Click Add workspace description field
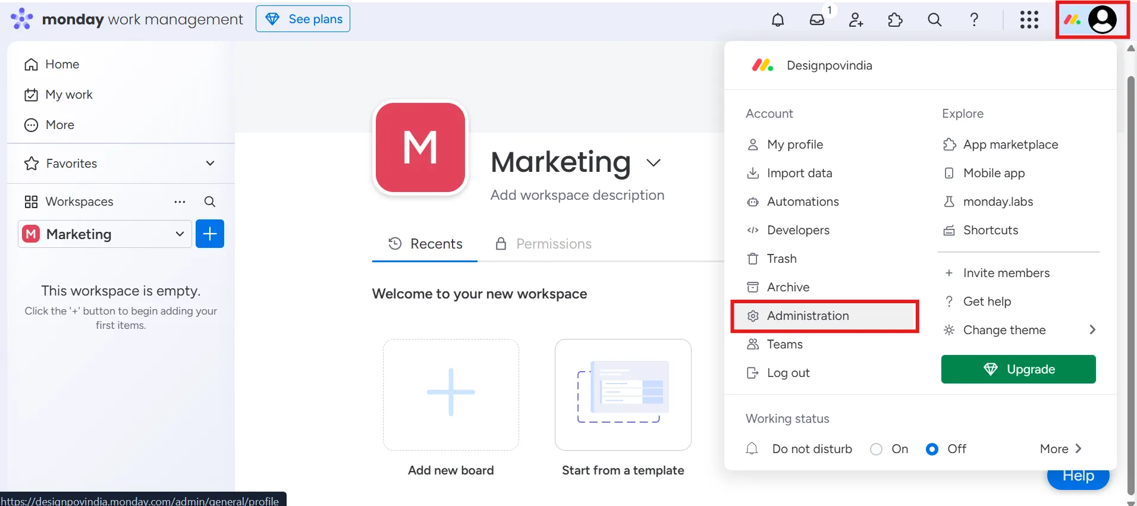The image size is (1137, 506). click(577, 195)
